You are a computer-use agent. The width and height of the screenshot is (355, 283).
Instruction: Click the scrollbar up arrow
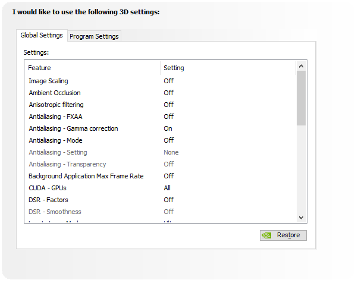pos(301,66)
